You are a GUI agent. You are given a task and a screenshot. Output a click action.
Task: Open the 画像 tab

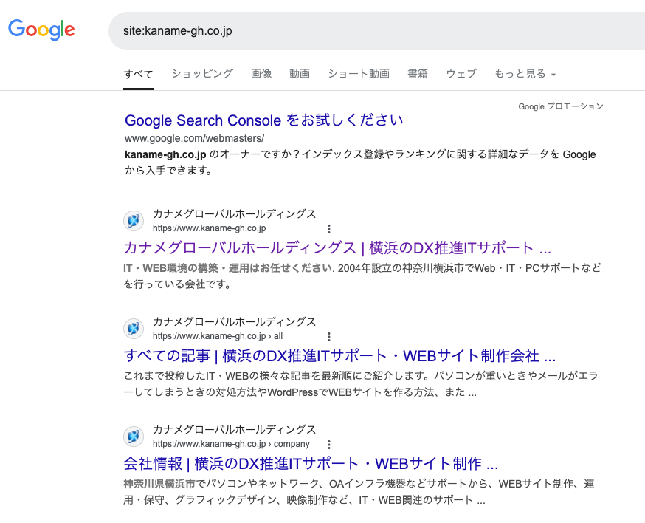(x=261, y=74)
